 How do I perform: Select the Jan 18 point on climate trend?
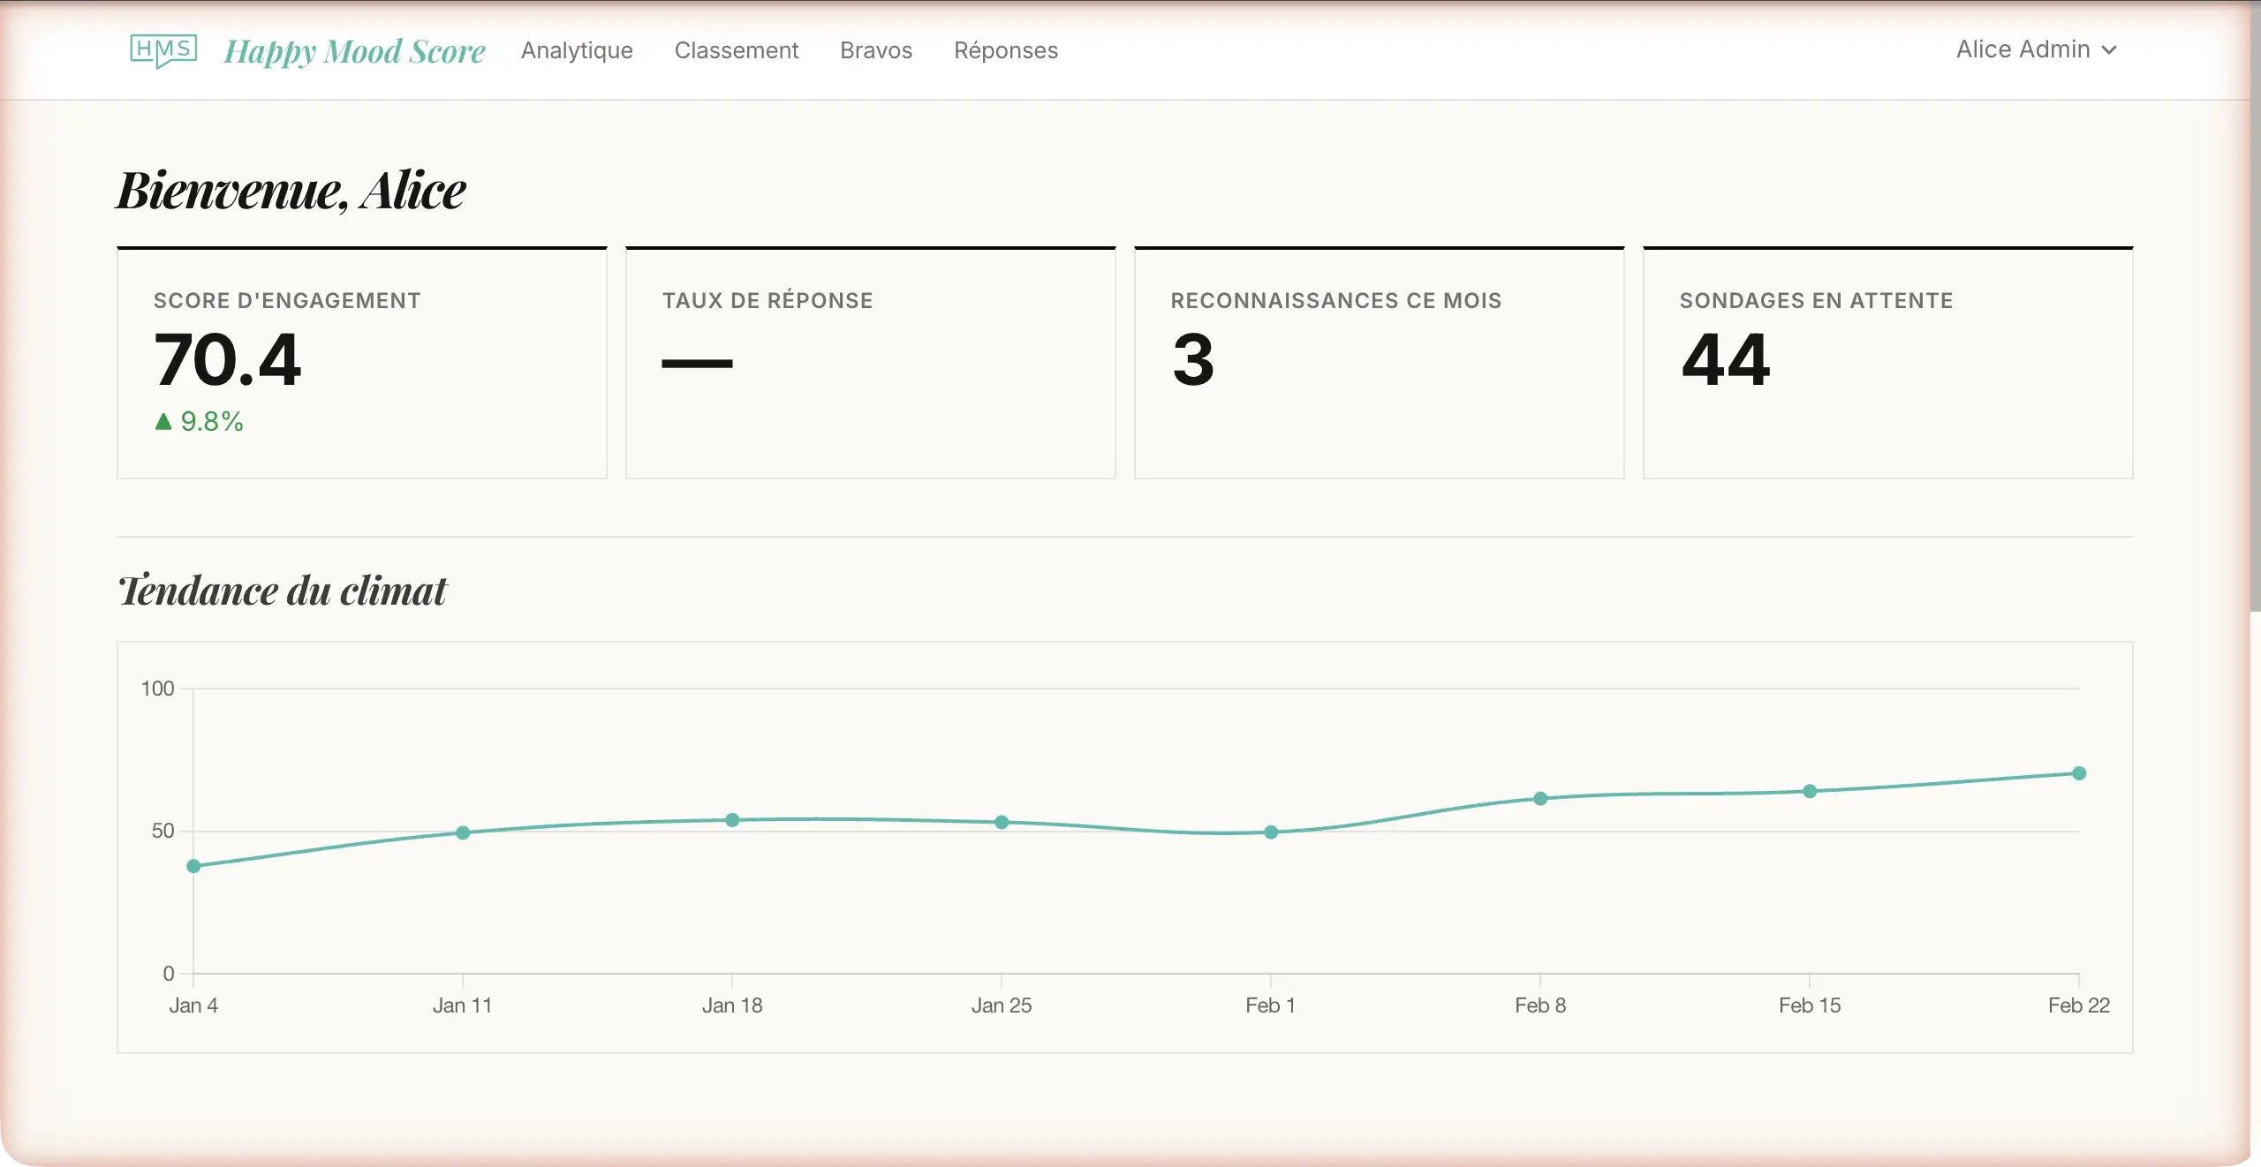pos(732,821)
